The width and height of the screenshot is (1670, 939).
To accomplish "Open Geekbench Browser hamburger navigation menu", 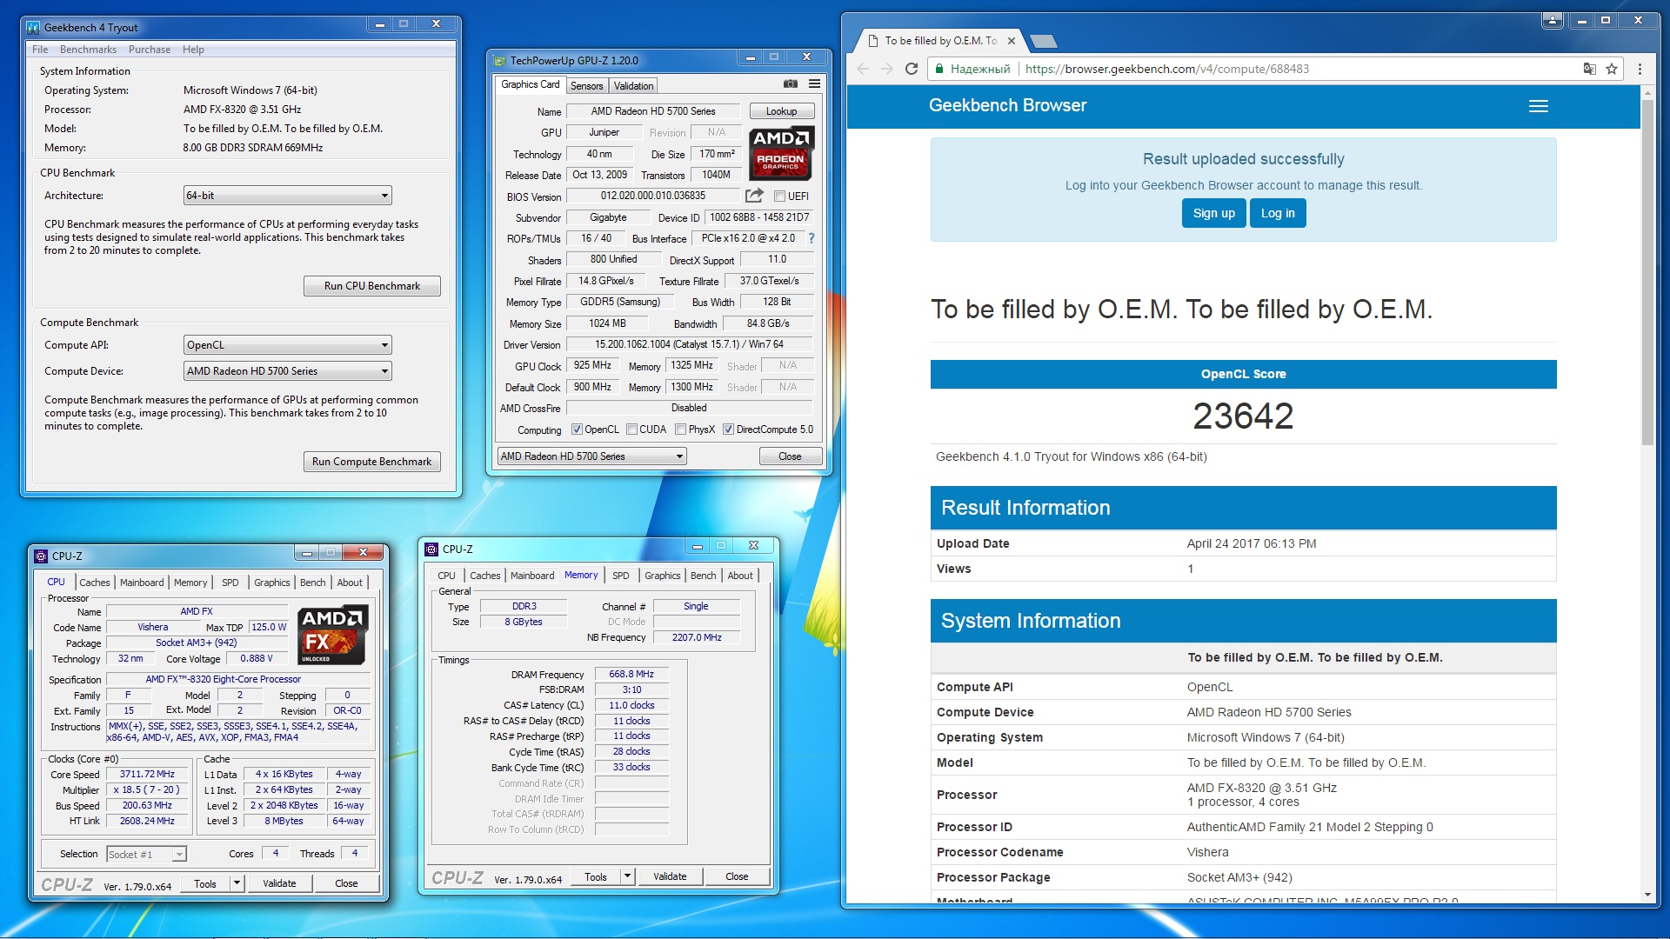I will pyautogui.click(x=1539, y=106).
